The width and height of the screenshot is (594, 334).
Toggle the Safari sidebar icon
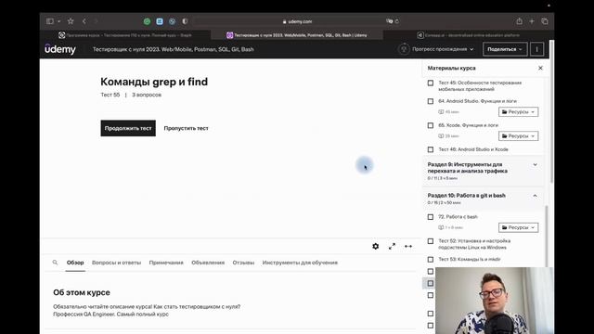point(49,21)
